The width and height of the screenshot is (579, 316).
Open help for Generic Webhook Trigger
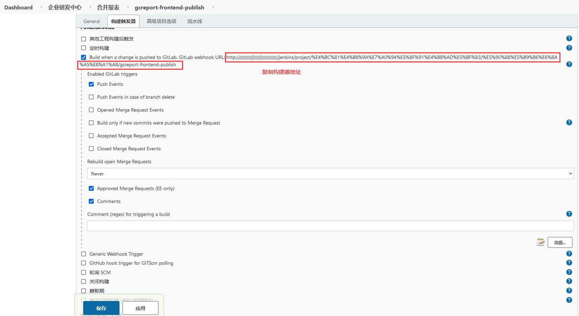[x=569, y=254]
